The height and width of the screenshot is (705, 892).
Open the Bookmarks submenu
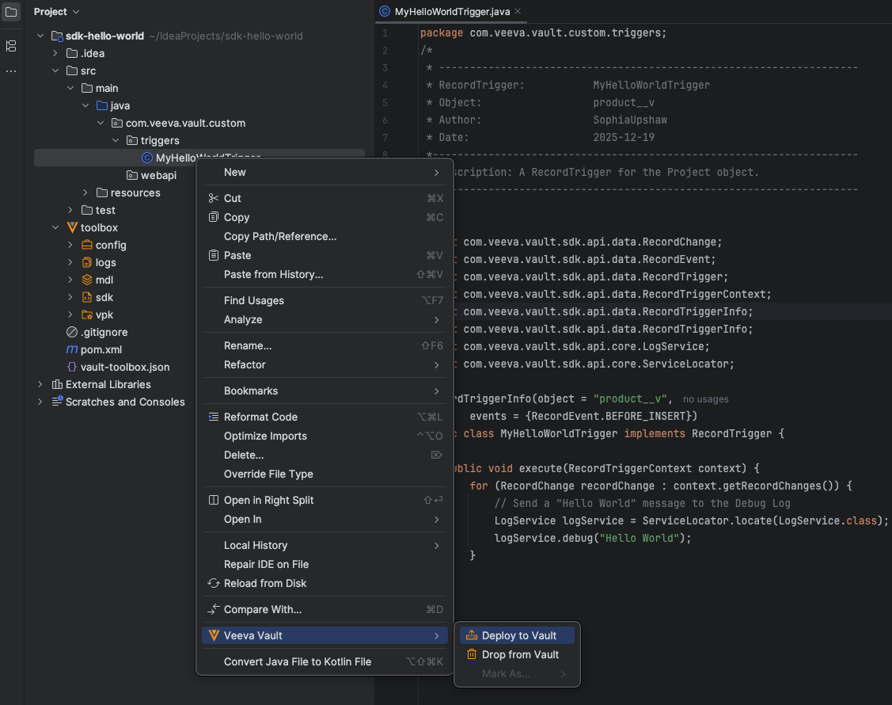coord(325,391)
